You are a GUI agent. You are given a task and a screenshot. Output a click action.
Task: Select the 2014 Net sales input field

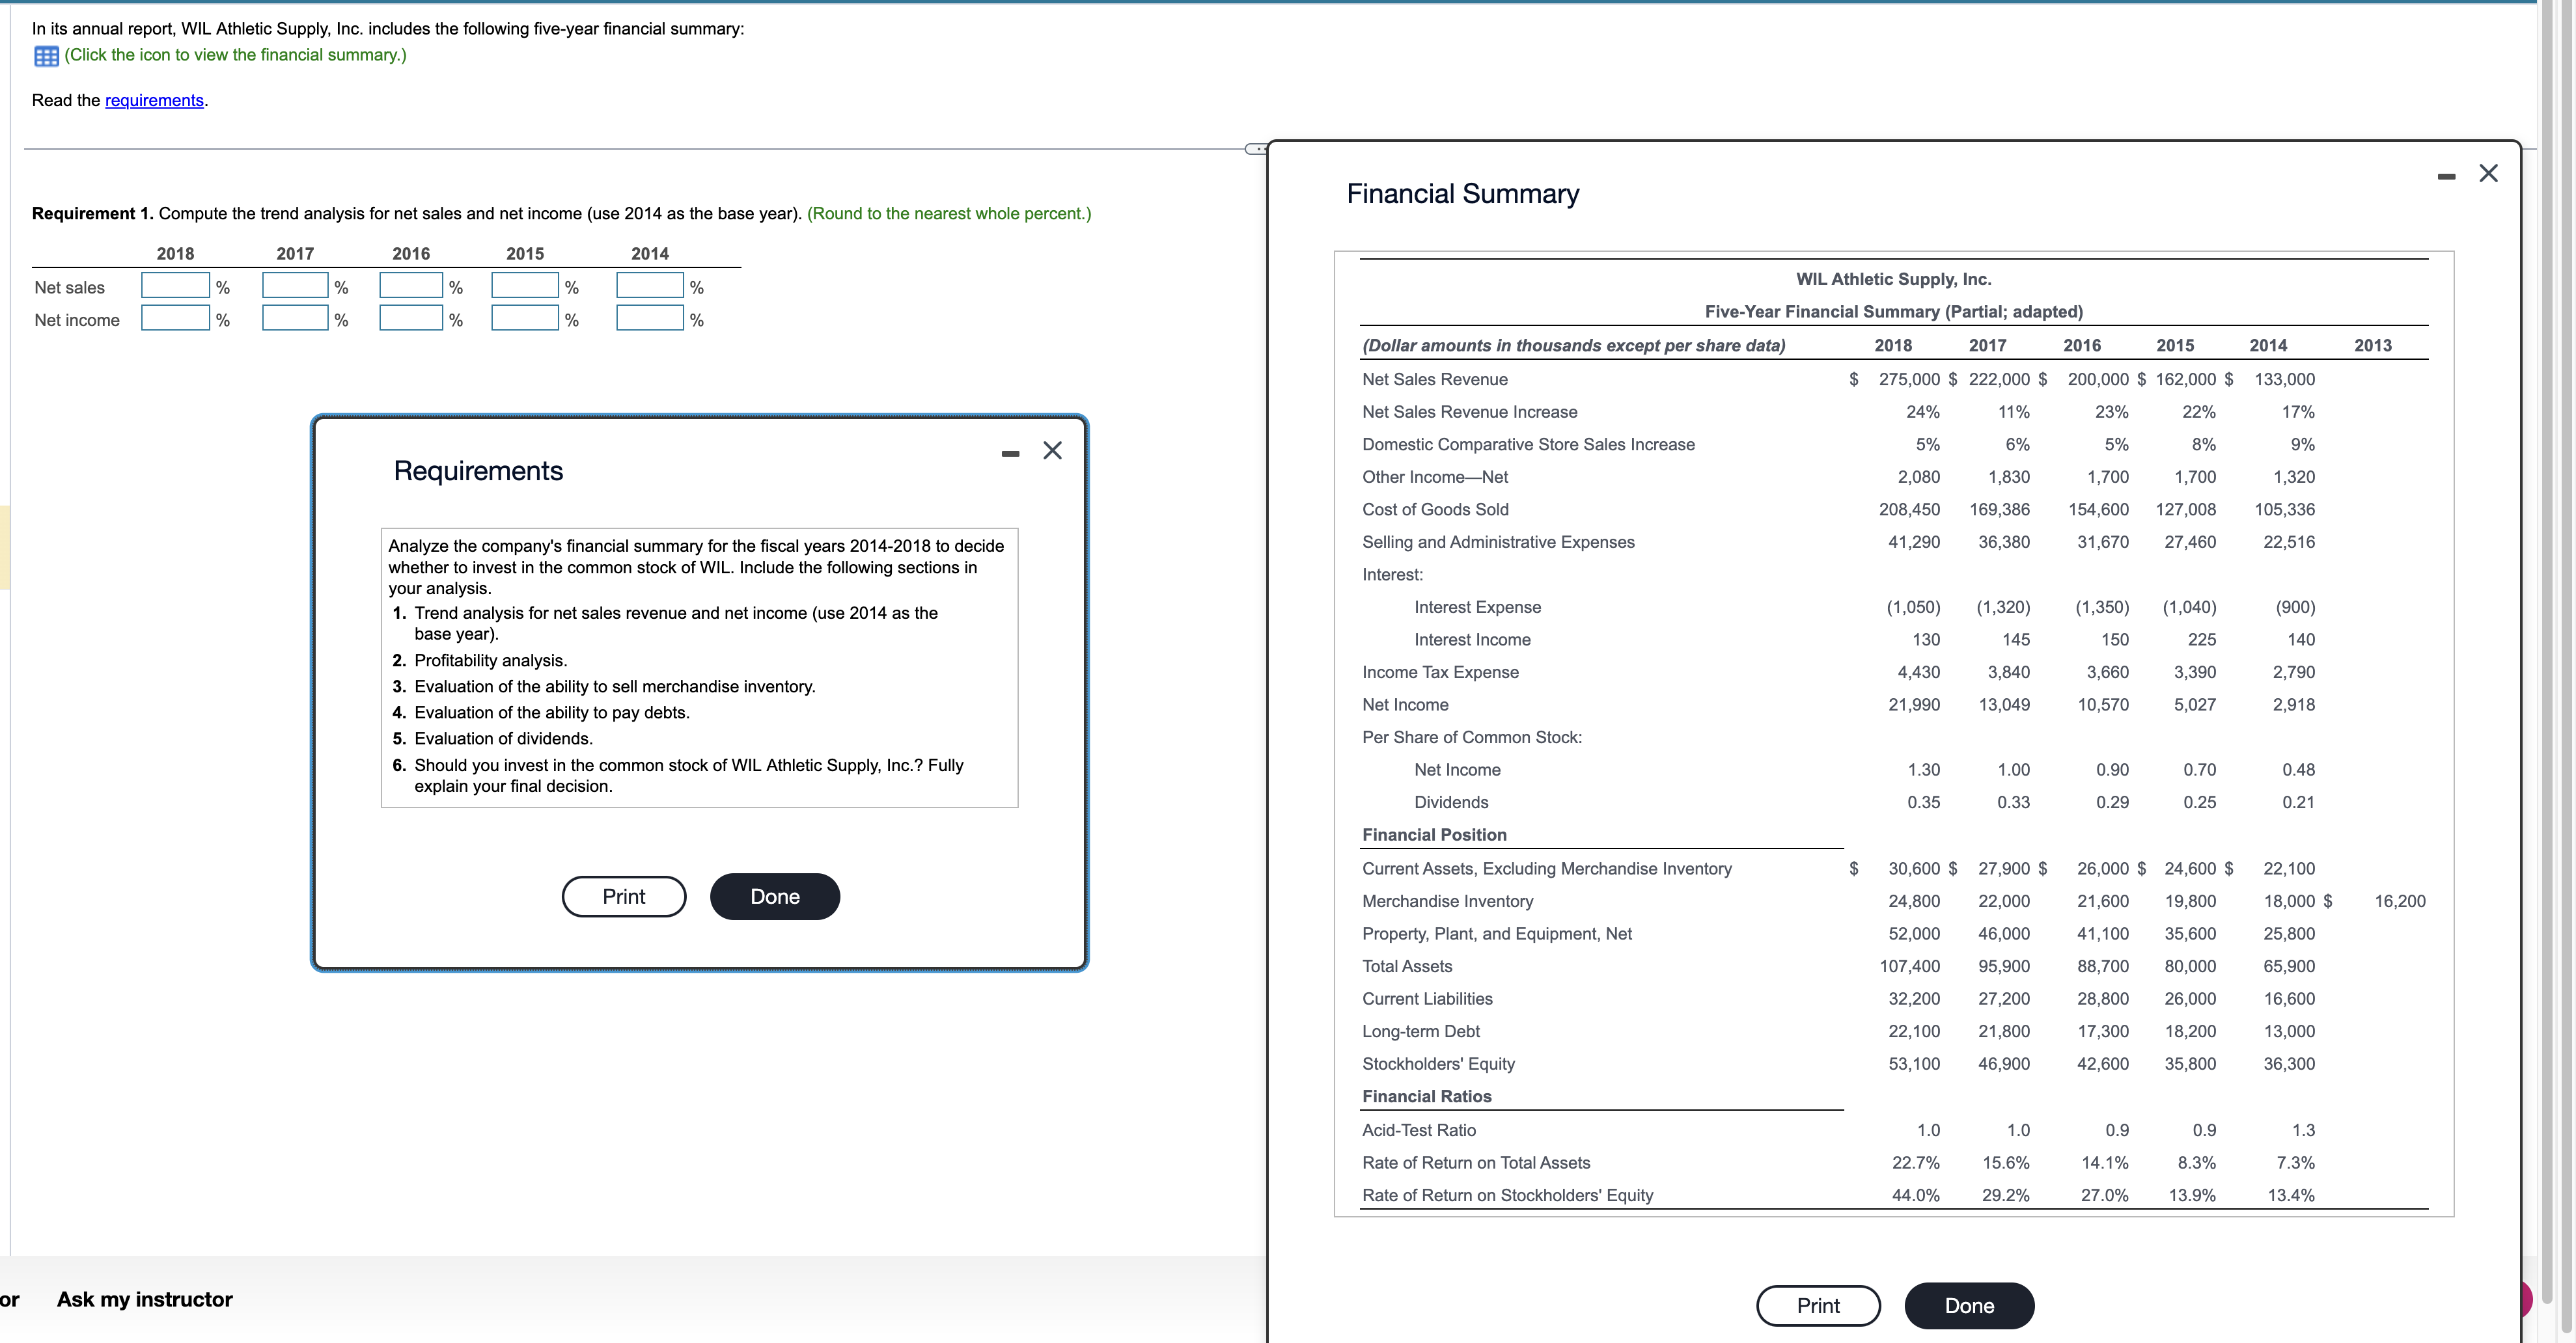coord(650,286)
